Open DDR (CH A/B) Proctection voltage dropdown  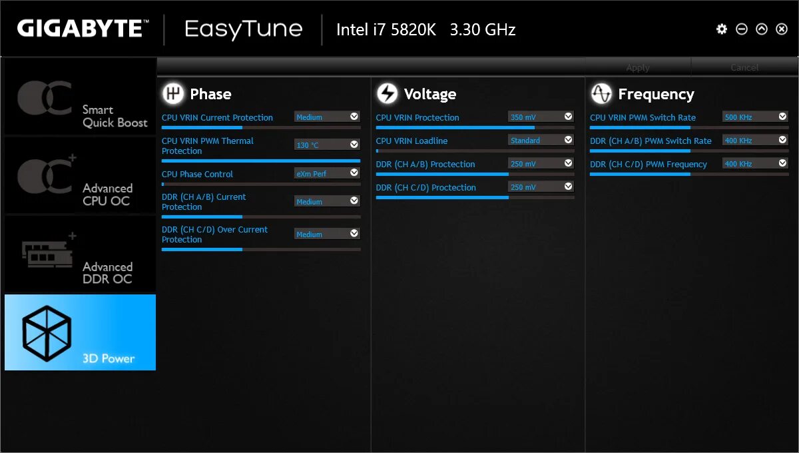541,163
